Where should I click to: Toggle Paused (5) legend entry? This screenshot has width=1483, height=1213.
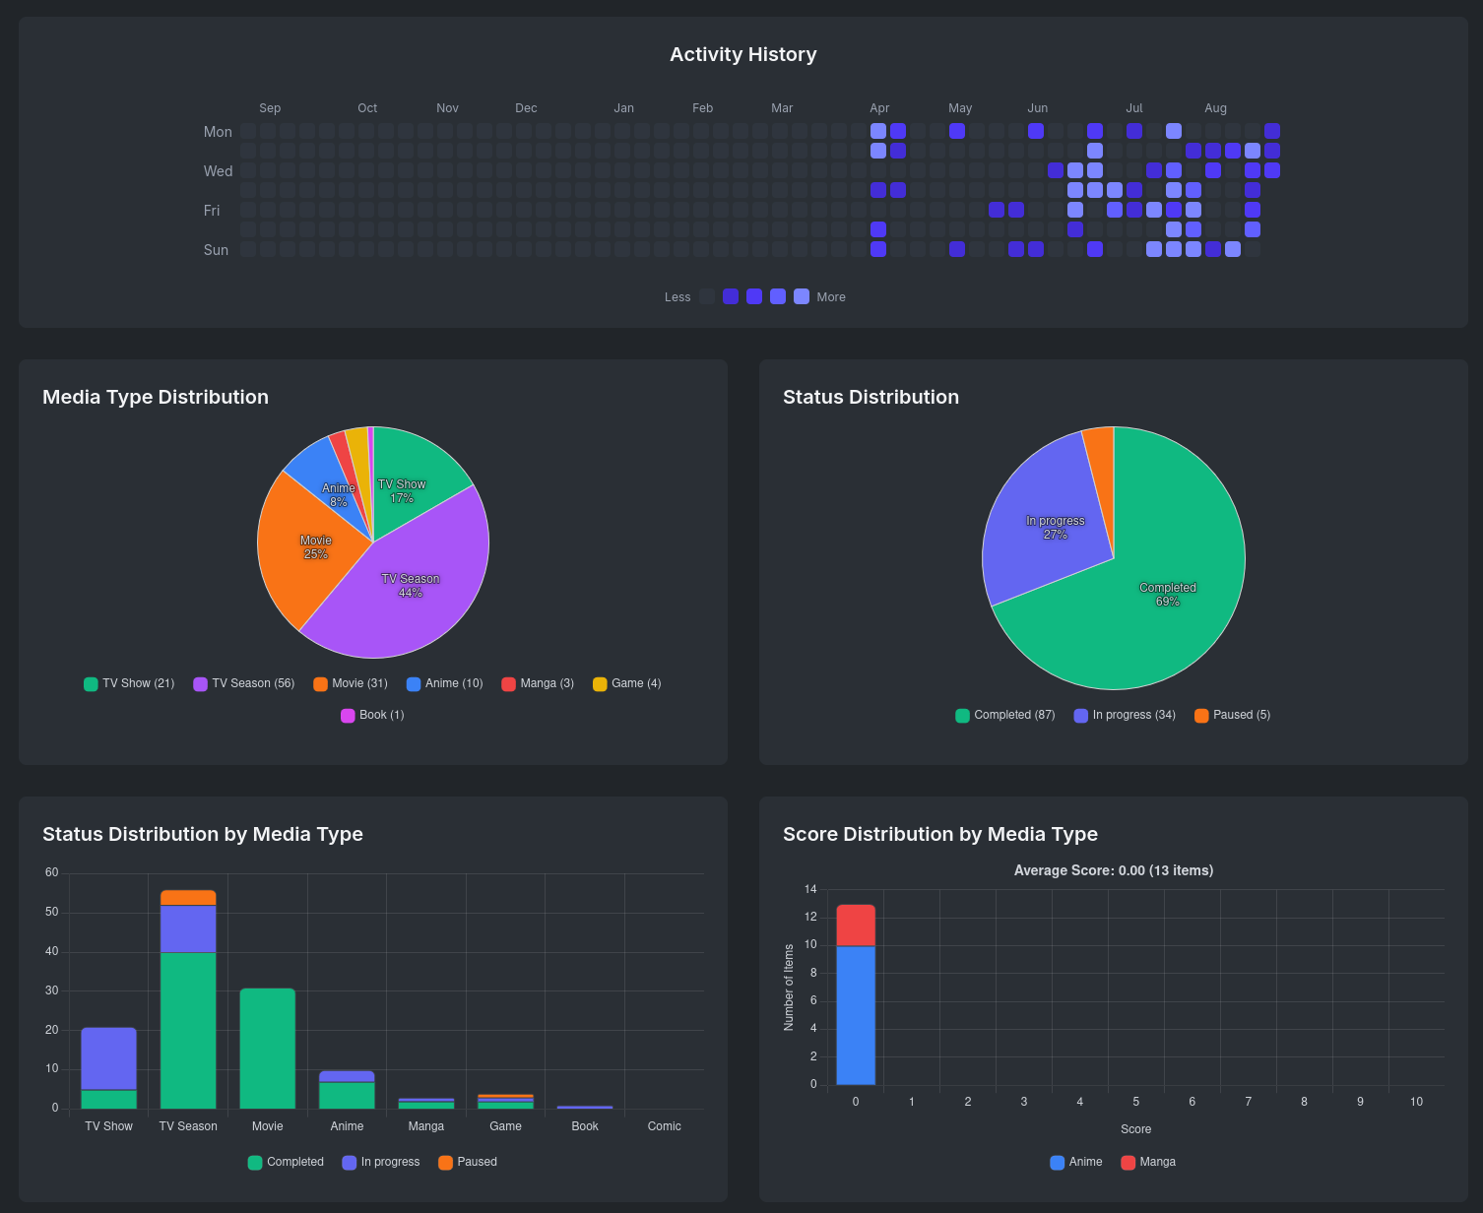pos(1233,715)
